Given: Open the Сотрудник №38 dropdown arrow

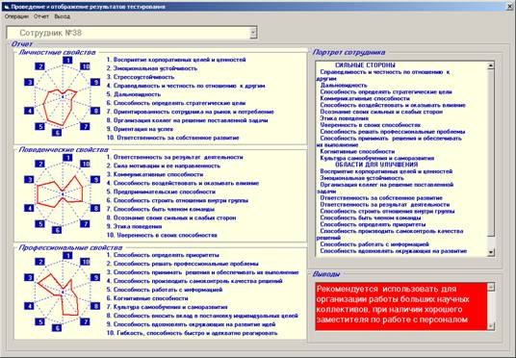Looking at the screenshot, I should pyautogui.click(x=253, y=33).
